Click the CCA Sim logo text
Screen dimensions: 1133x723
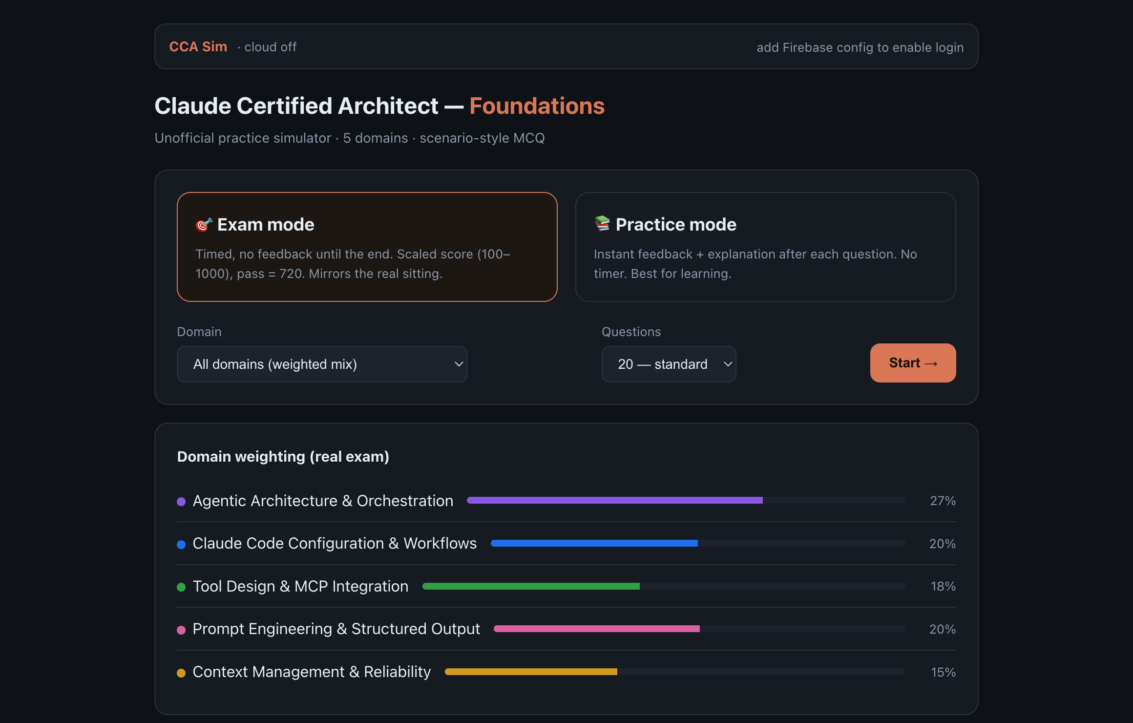tap(198, 47)
